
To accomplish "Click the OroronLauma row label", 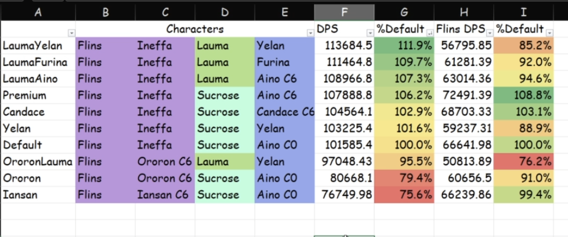I will (38, 162).
